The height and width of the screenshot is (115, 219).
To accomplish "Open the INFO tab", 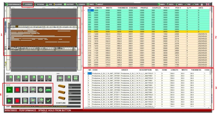I will coord(90,4).
